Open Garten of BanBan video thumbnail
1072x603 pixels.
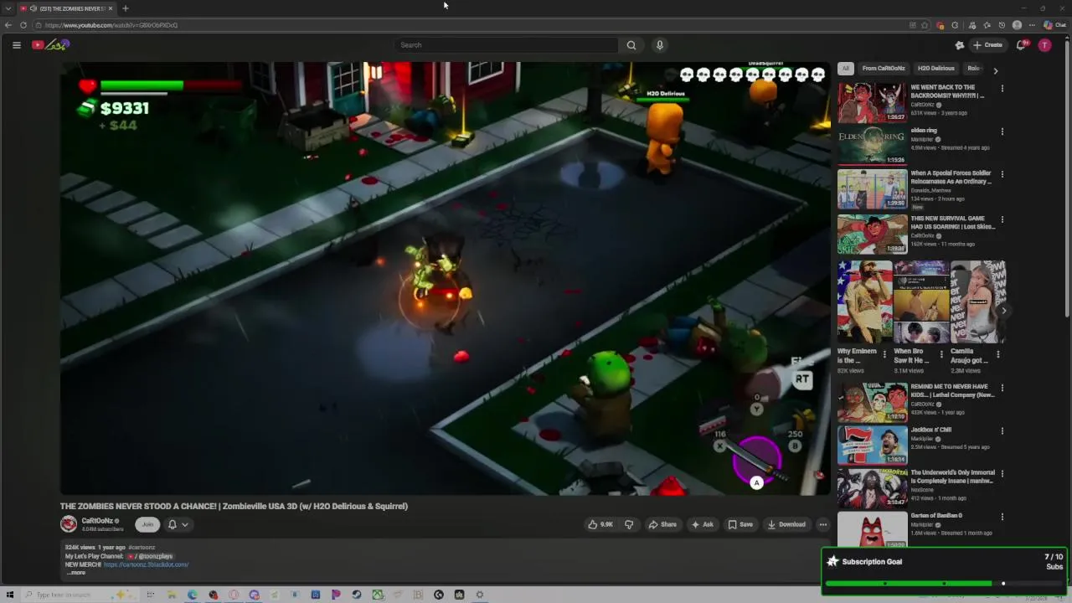tap(872, 529)
